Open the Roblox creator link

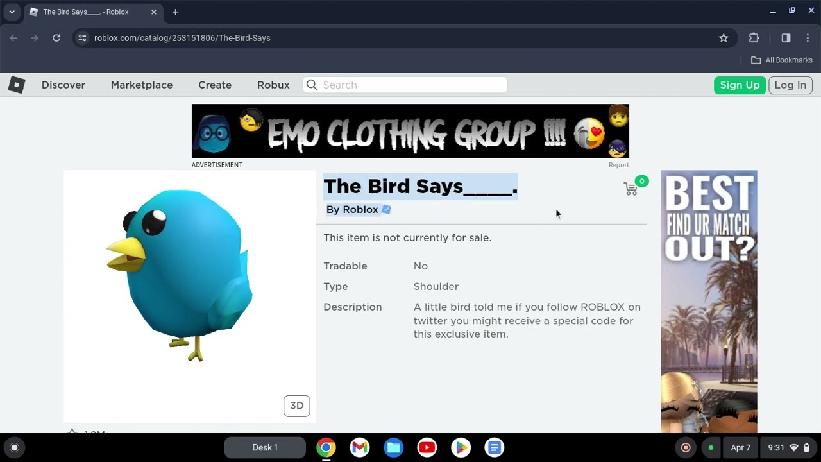pyautogui.click(x=360, y=209)
